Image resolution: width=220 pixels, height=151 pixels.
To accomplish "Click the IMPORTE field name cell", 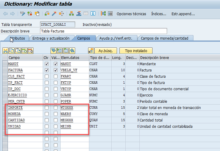I will tap(25, 108).
